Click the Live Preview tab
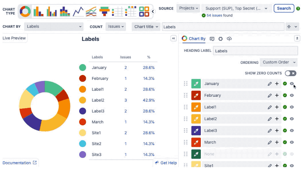The height and width of the screenshot is (172, 303). [x=14, y=38]
